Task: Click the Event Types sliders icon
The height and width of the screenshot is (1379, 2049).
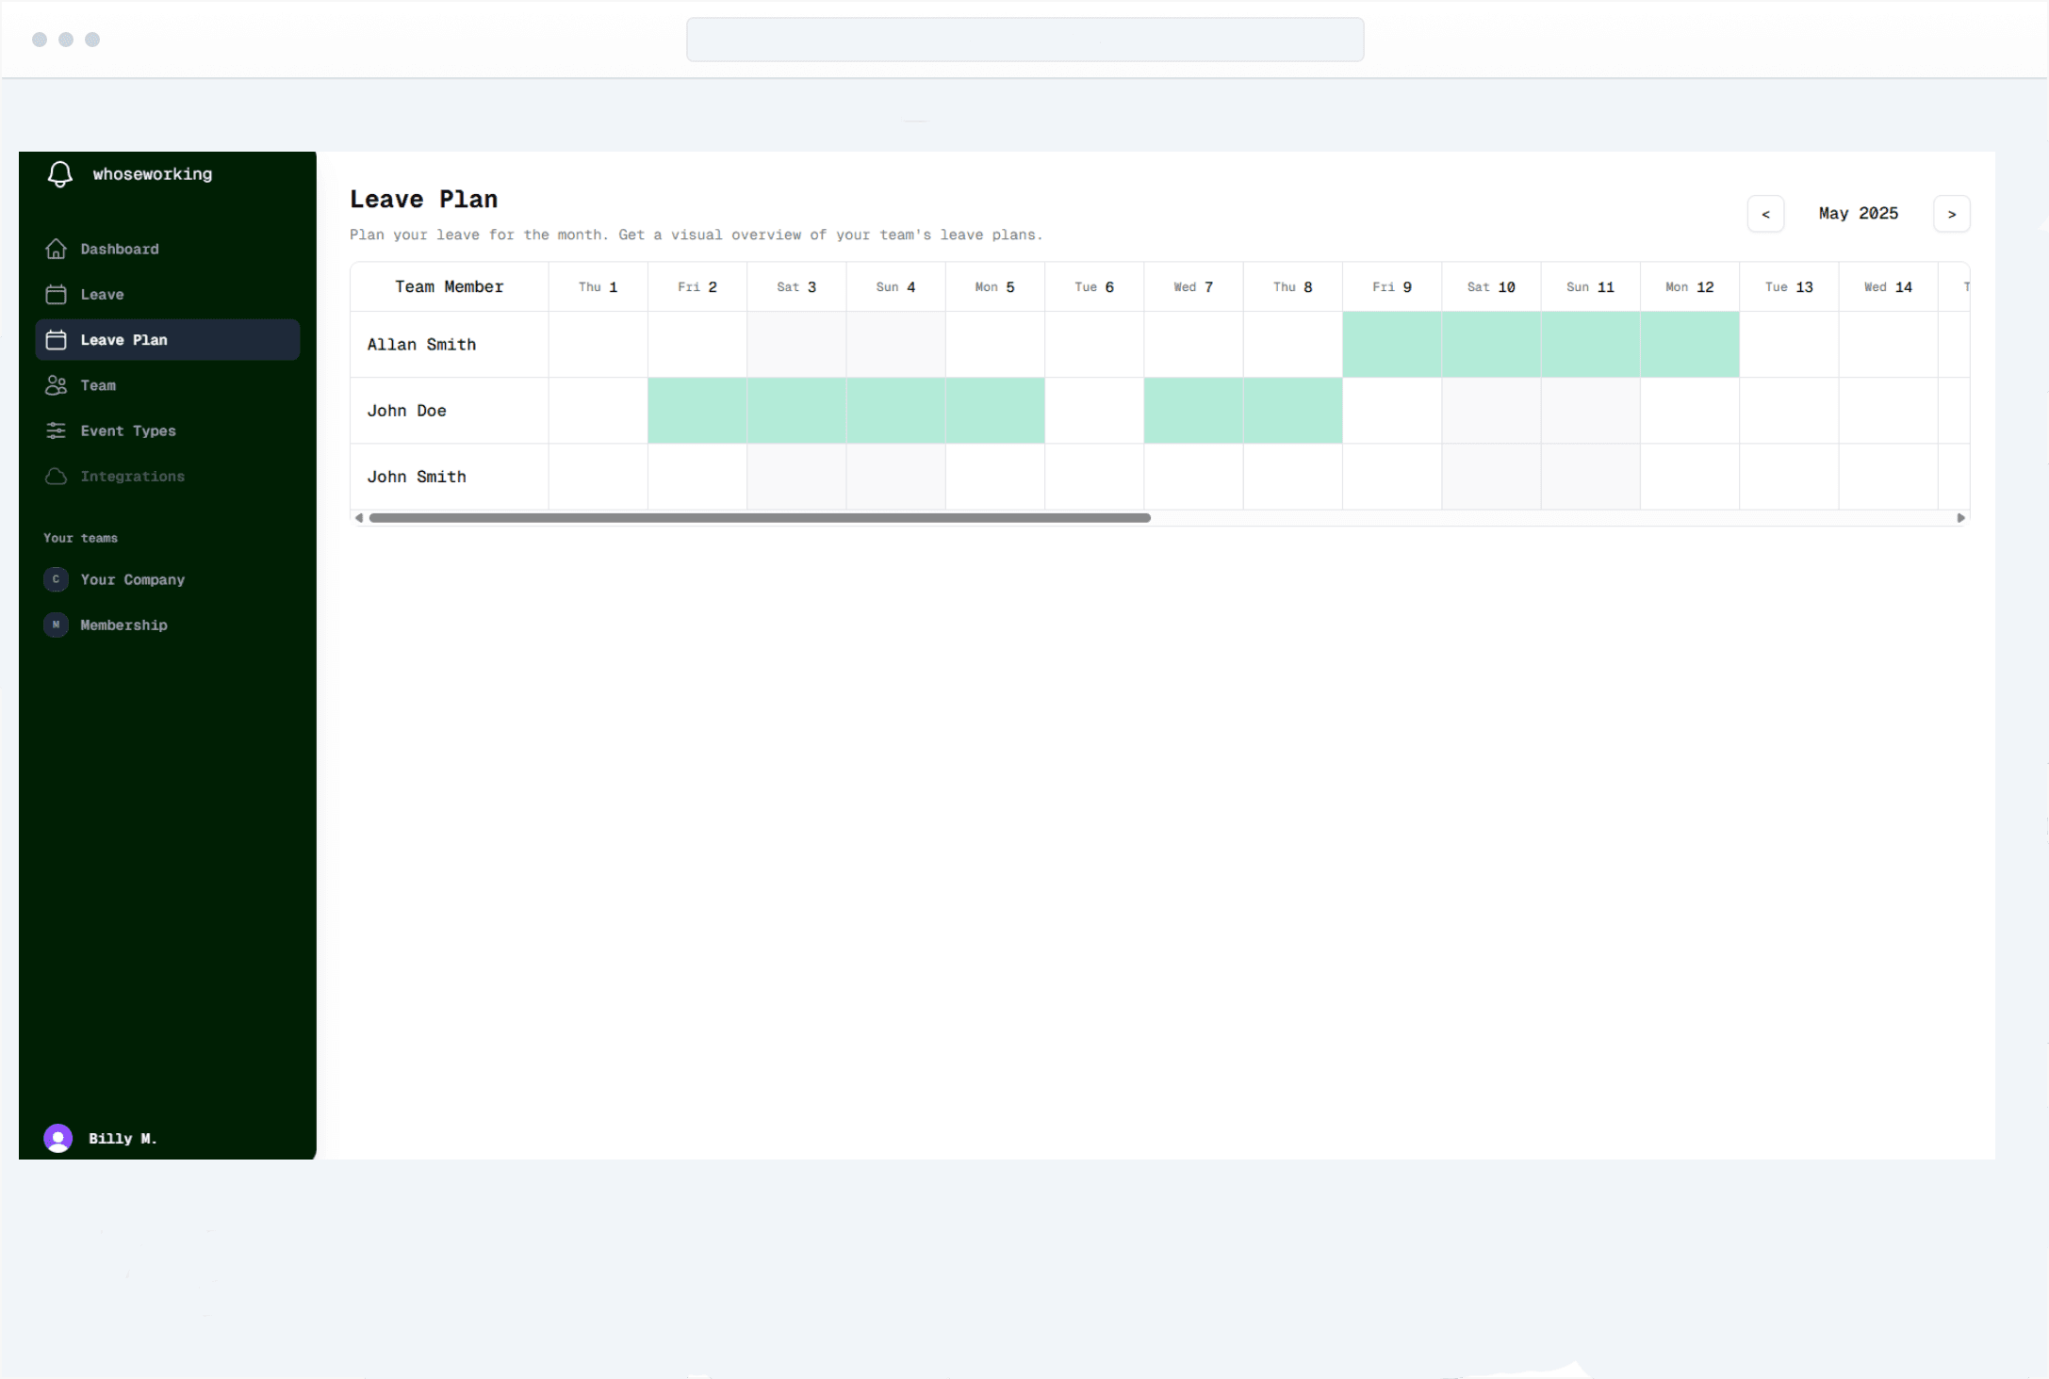Action: 57,430
